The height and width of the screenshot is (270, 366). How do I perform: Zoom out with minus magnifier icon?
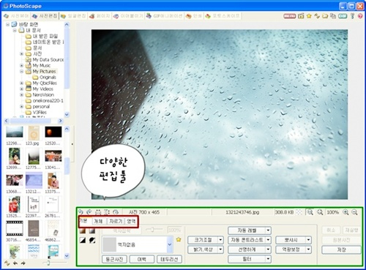coord(354,212)
